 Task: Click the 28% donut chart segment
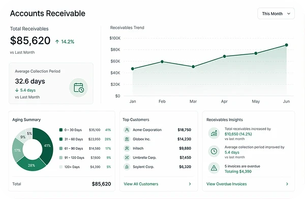click(32, 165)
